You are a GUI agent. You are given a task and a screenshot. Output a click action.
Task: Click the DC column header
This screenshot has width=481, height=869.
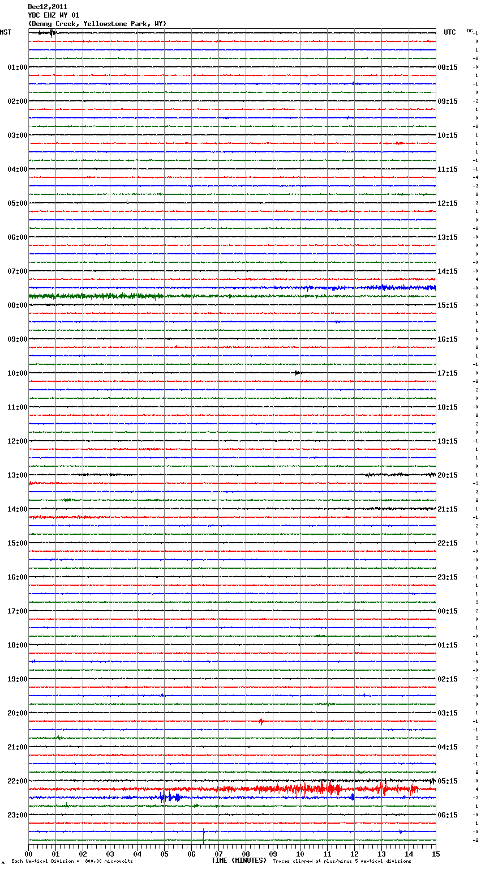[470, 31]
